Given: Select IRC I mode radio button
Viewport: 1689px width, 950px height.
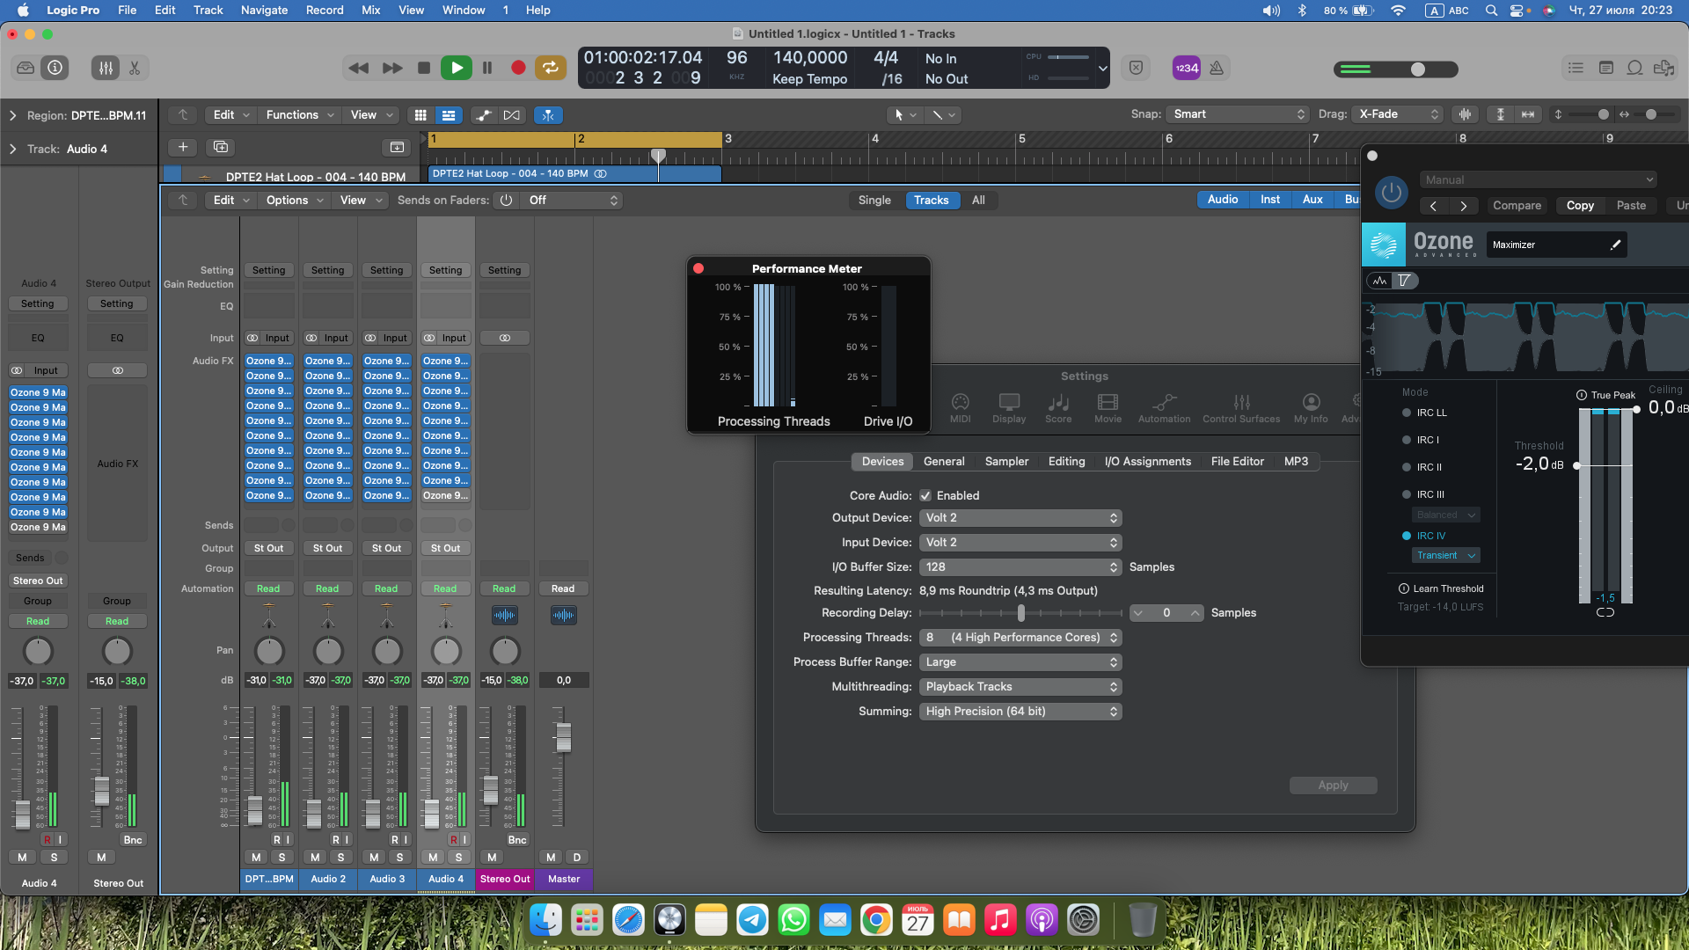Looking at the screenshot, I should click(1407, 440).
